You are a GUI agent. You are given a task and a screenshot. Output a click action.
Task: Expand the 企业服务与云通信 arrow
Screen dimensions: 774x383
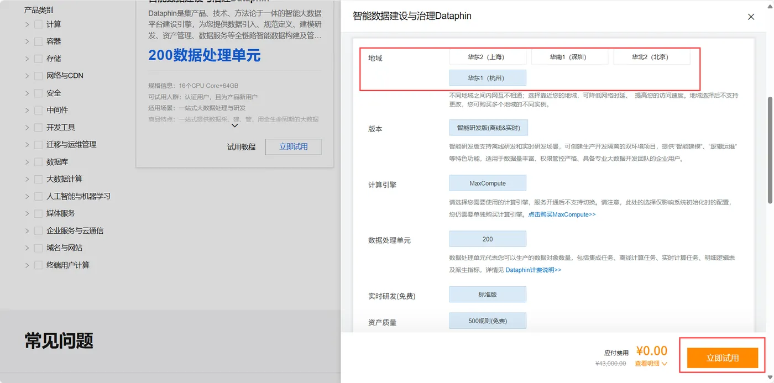pos(27,230)
